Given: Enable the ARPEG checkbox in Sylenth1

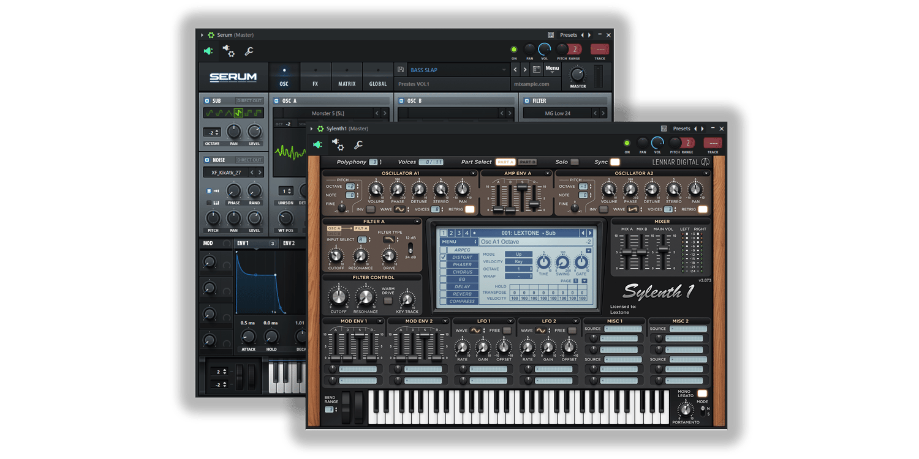Looking at the screenshot, I should pos(444,250).
